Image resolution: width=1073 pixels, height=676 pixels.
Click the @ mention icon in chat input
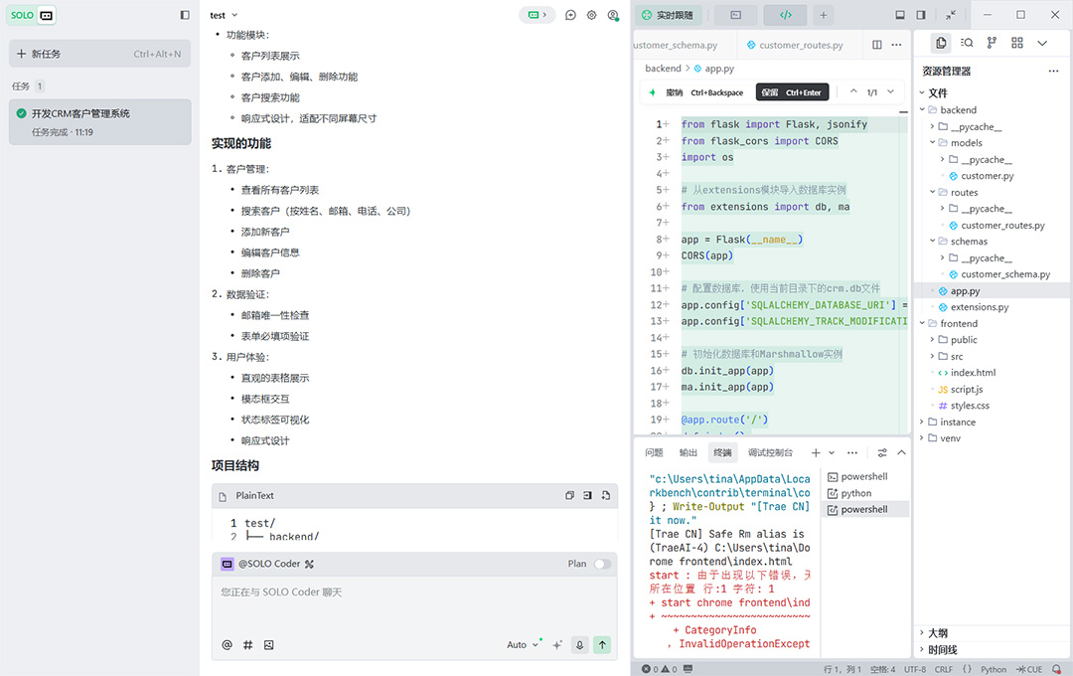pos(228,645)
